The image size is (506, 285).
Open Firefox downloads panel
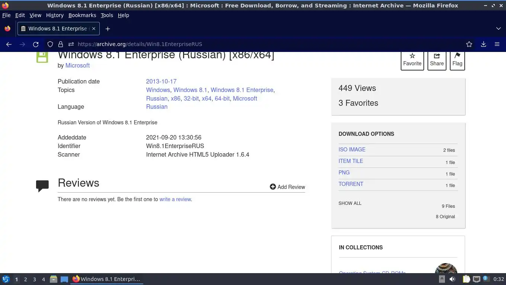point(483,44)
